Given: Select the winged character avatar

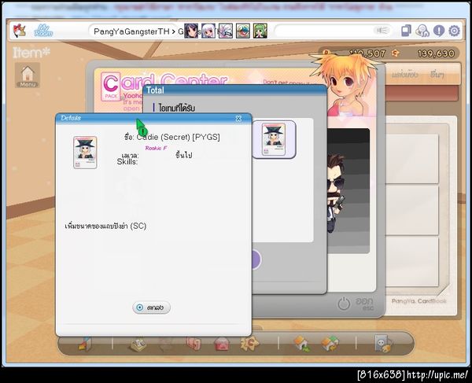Looking at the screenshot, I should tap(226, 31).
